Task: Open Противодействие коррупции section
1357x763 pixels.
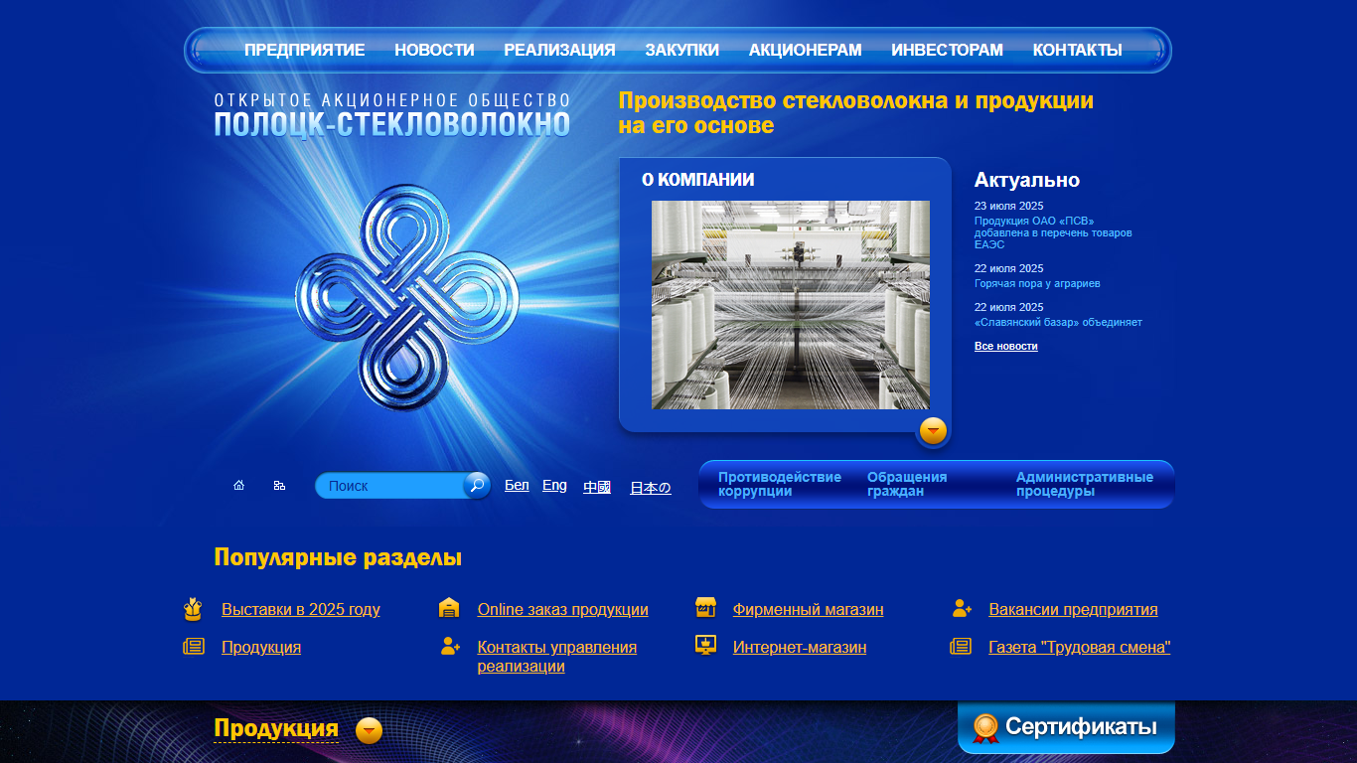Action: click(780, 484)
